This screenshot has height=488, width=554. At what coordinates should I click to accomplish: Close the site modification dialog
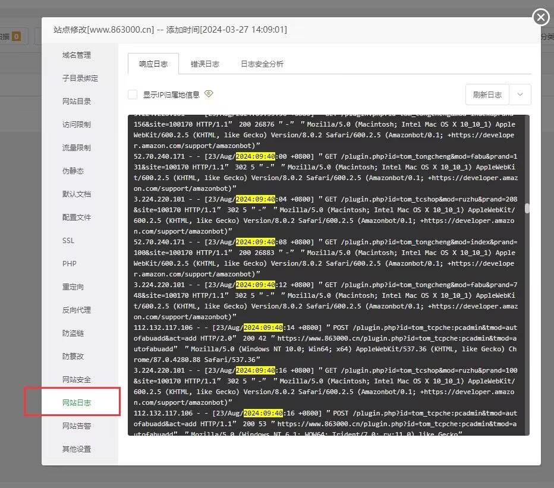[x=540, y=17]
